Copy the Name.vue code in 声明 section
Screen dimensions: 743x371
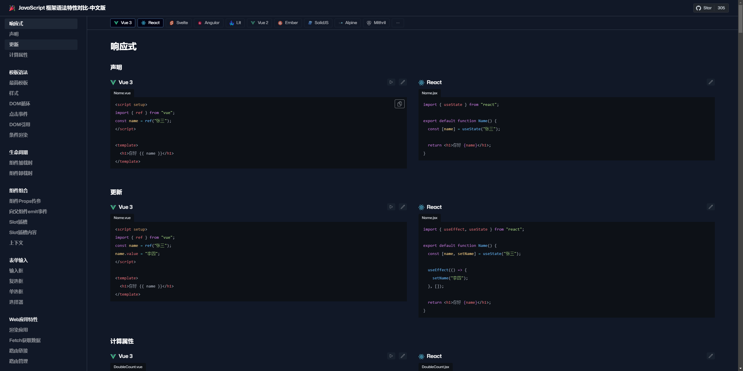point(399,104)
